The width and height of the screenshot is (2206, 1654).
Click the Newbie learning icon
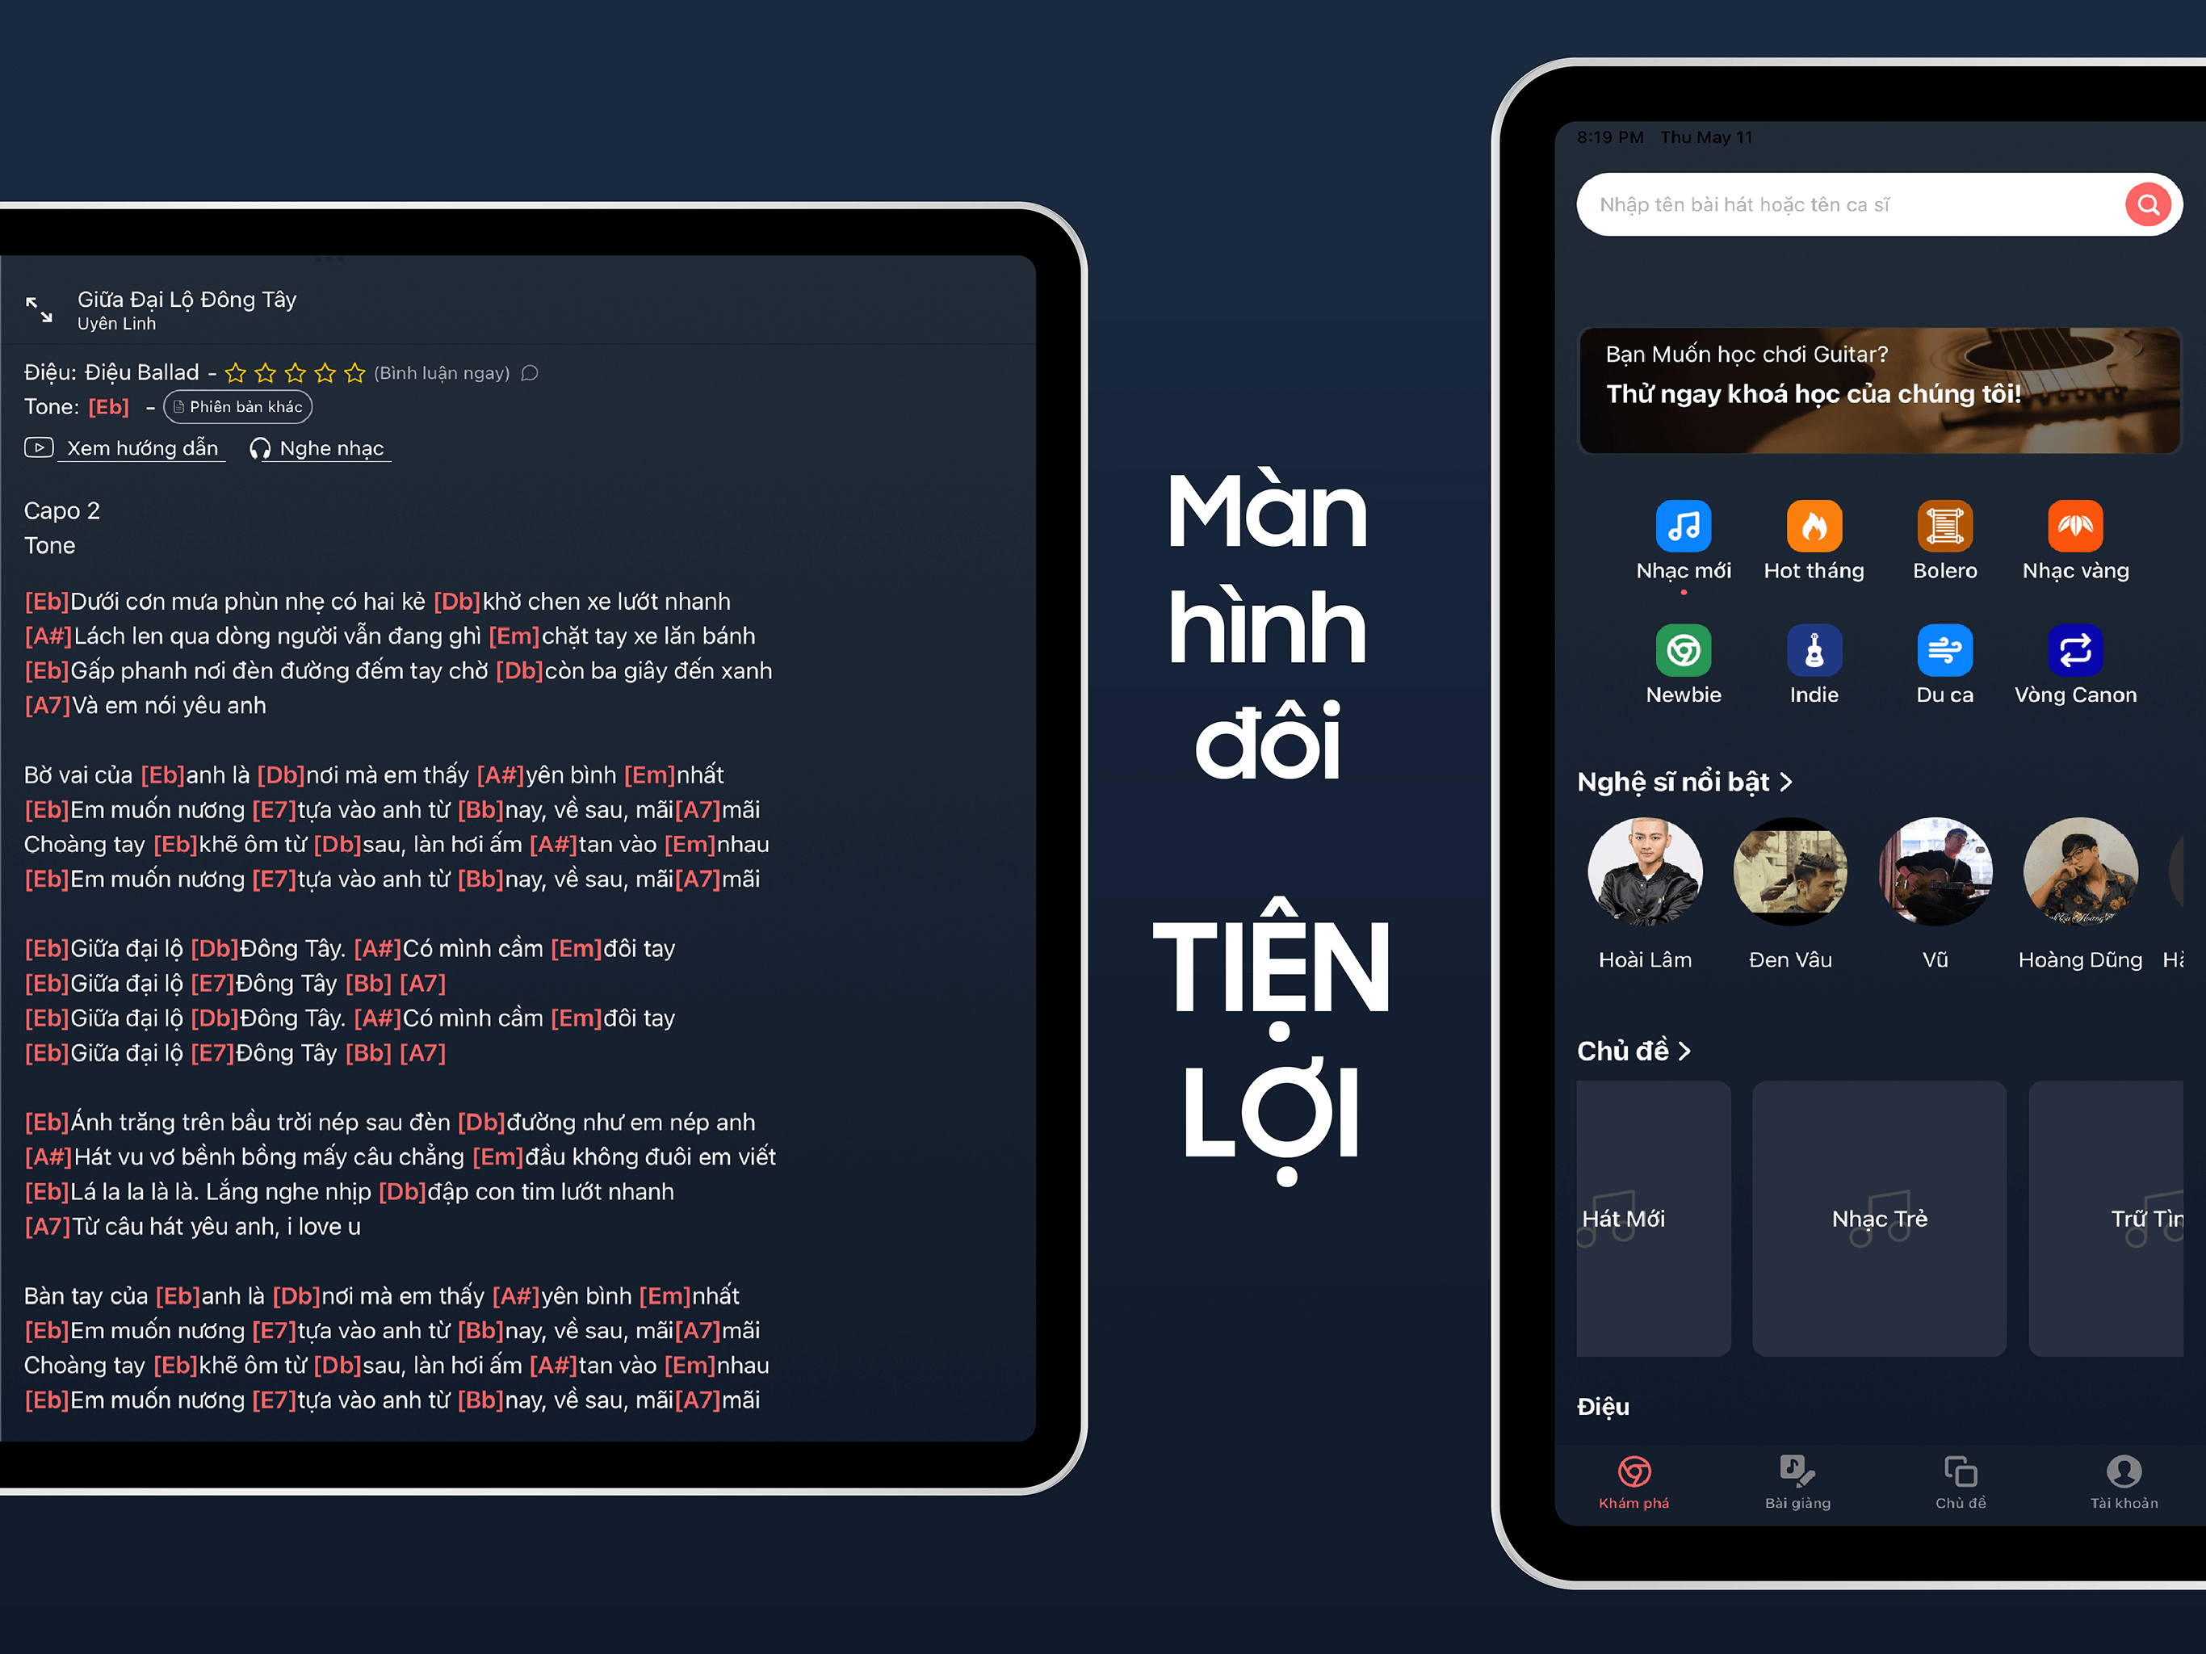pos(1681,652)
